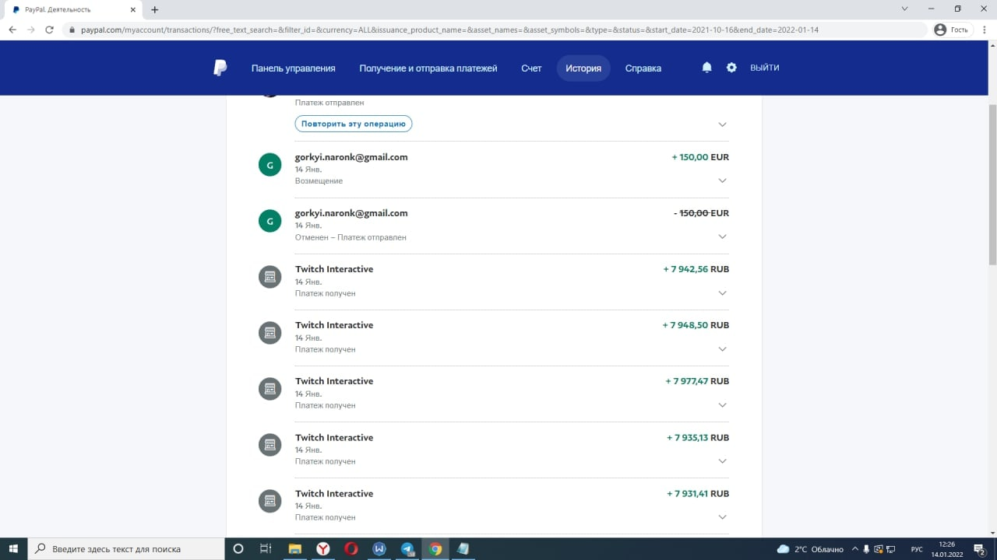Open Получение и отправка платежей menu
Screen dimensions: 997x560
(x=428, y=68)
